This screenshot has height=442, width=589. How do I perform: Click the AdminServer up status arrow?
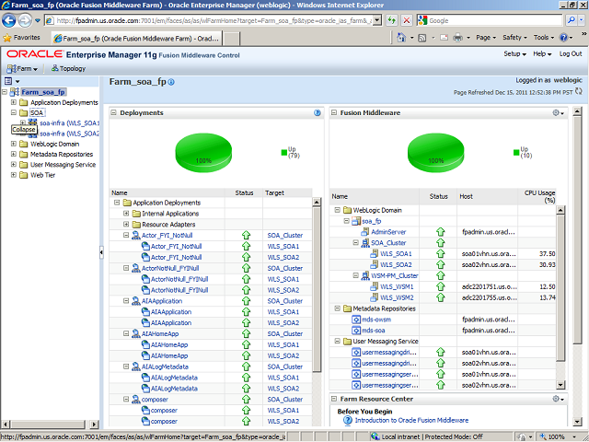tap(440, 232)
